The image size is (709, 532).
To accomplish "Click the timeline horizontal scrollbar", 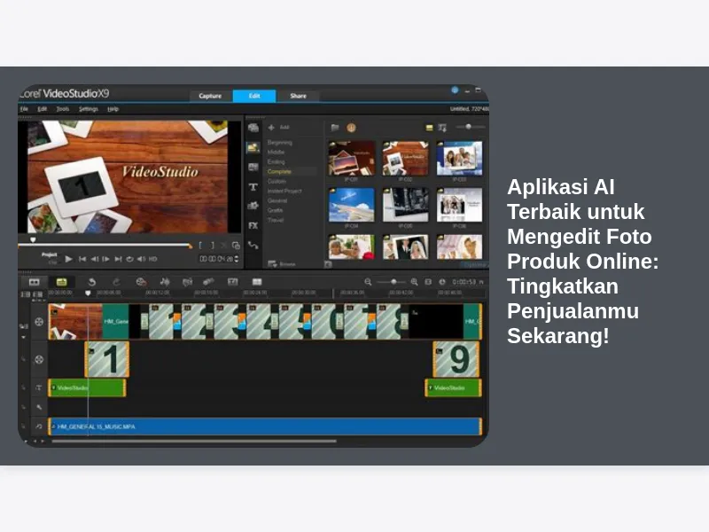I will pos(194,441).
